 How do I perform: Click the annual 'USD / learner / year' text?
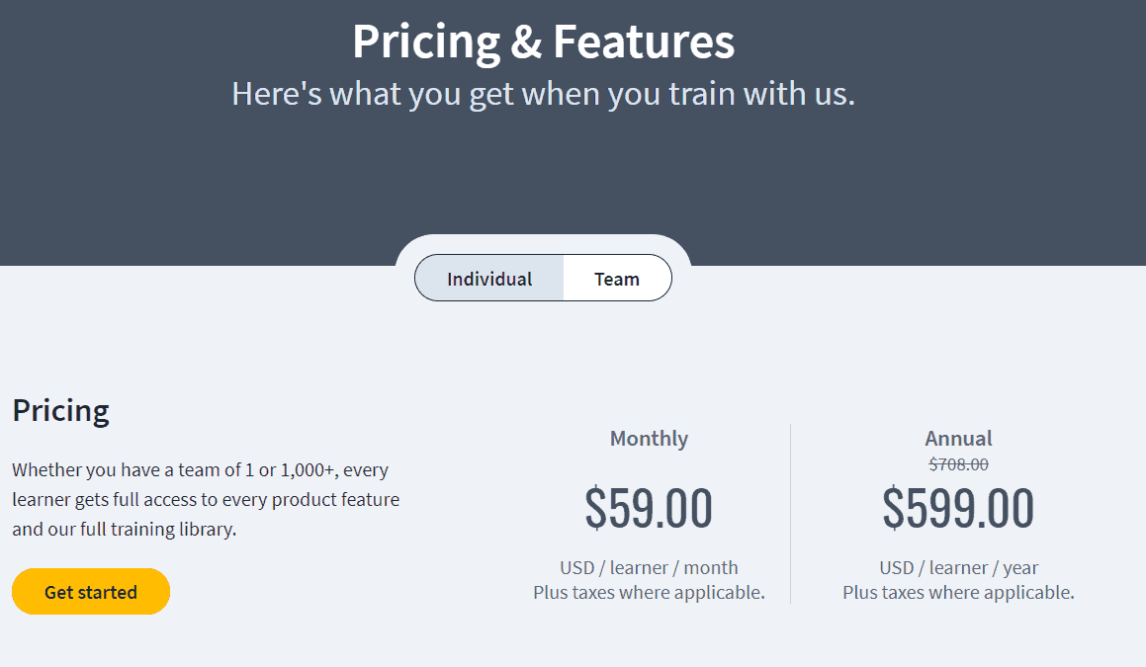click(x=957, y=567)
